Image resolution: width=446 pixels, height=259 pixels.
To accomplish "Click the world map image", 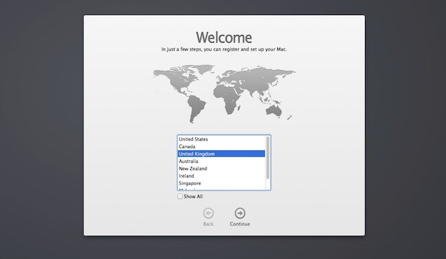I will tap(224, 94).
